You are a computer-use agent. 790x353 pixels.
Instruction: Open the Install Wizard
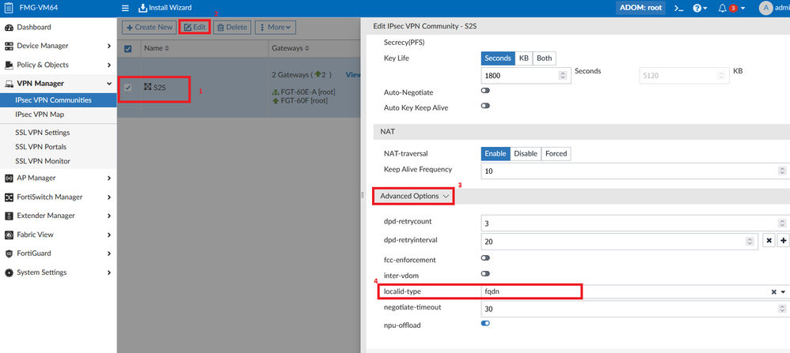(x=165, y=8)
